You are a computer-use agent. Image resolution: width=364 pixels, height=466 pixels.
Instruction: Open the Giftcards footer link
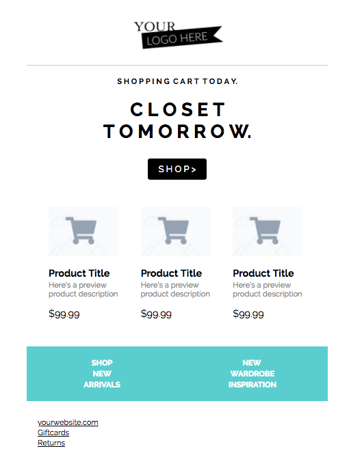pyautogui.click(x=53, y=433)
